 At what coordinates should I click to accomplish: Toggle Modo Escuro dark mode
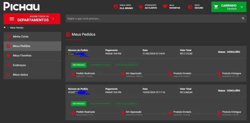[190, 7]
